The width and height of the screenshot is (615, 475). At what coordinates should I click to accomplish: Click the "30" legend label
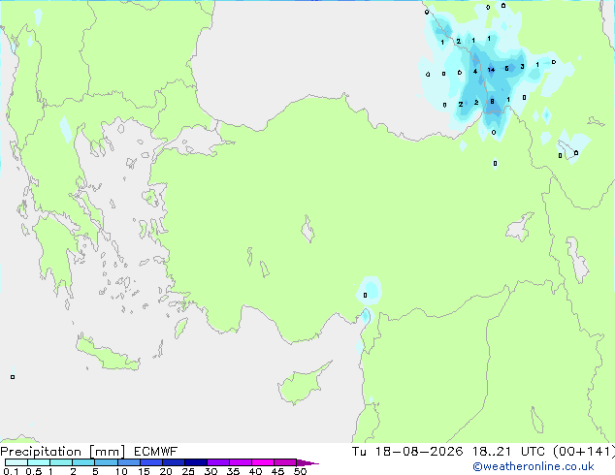point(210,471)
